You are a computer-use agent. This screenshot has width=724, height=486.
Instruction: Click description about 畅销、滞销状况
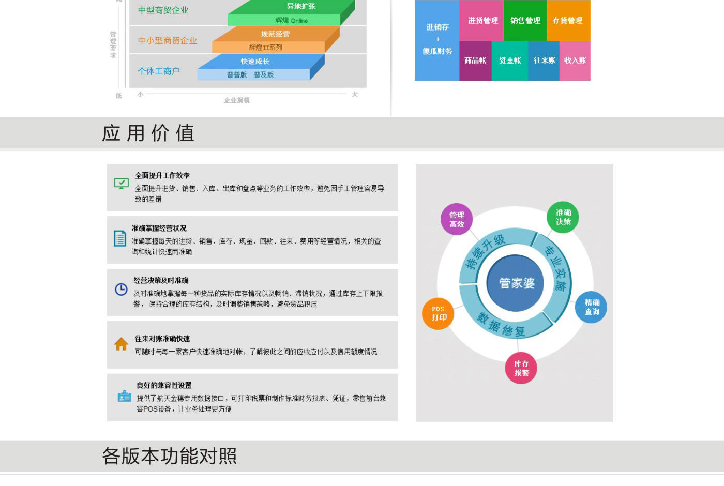tap(258, 299)
